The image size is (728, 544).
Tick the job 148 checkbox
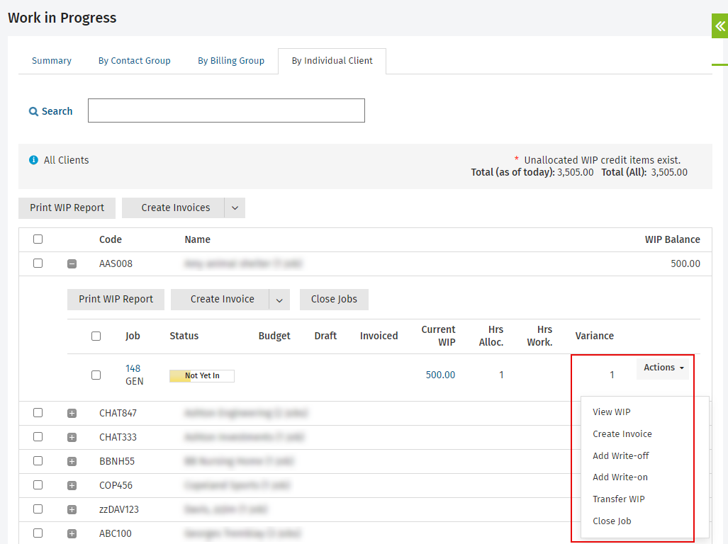point(96,375)
